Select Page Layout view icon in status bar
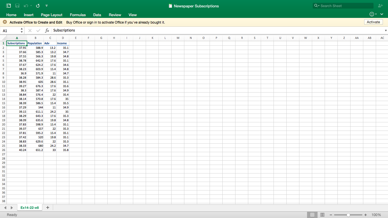Screen dimensions: 388x218 (322, 215)
